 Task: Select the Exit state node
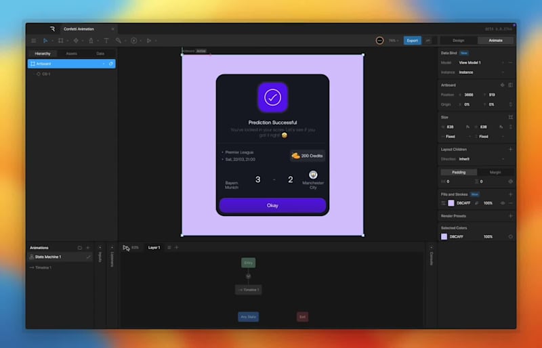[302, 317]
